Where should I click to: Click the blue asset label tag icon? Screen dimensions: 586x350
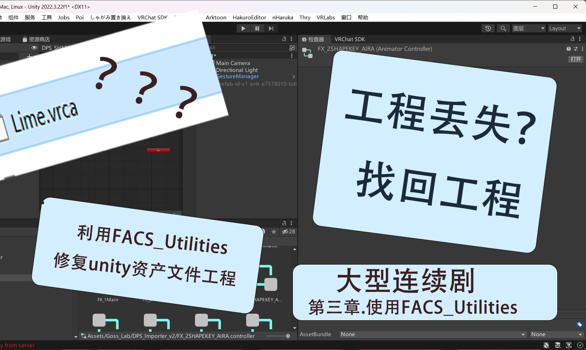pyautogui.click(x=580, y=324)
